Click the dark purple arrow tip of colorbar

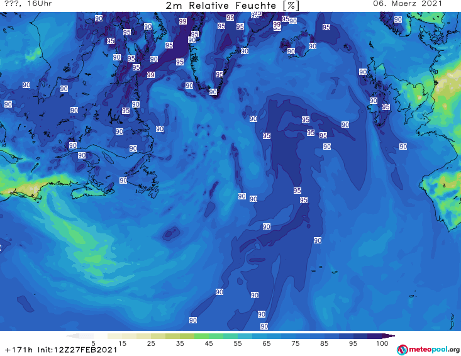(389, 336)
